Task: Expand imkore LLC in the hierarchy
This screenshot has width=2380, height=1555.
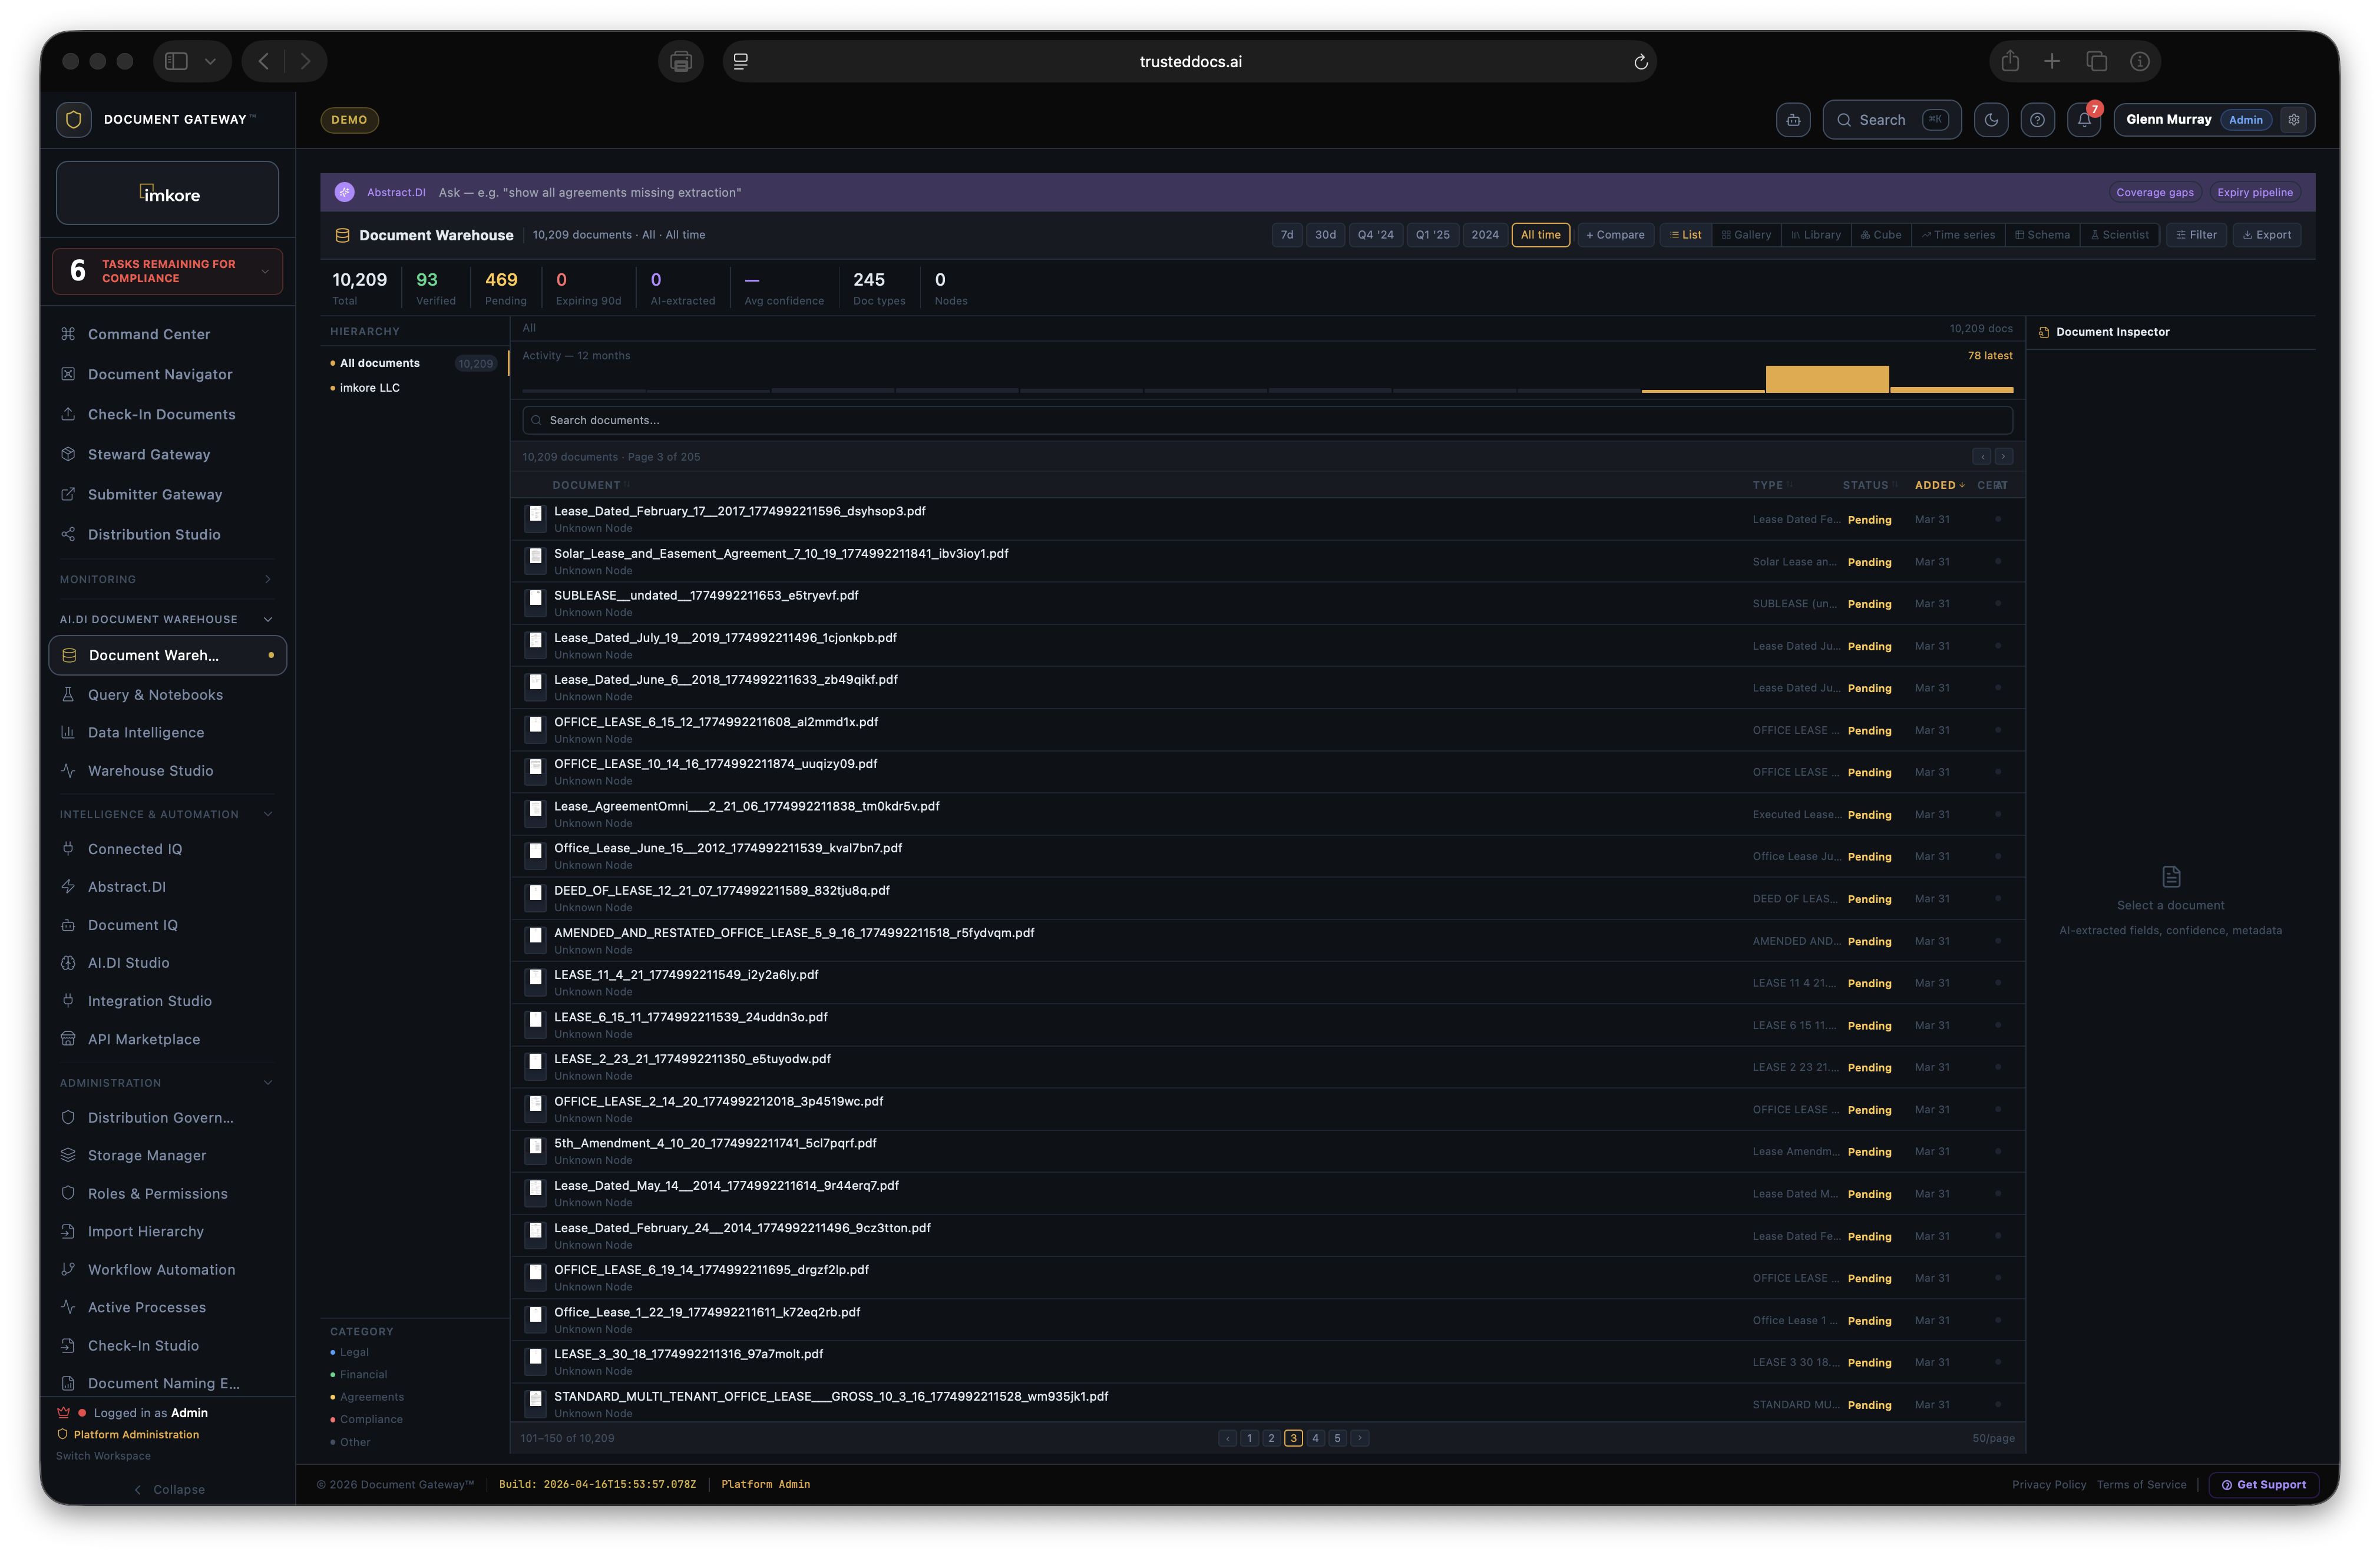Action: click(x=369, y=388)
